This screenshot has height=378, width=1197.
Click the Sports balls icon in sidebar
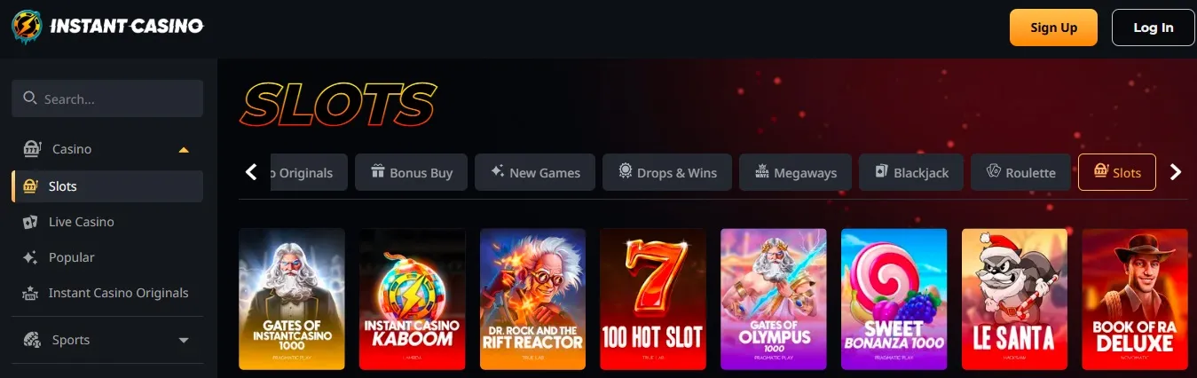click(32, 340)
